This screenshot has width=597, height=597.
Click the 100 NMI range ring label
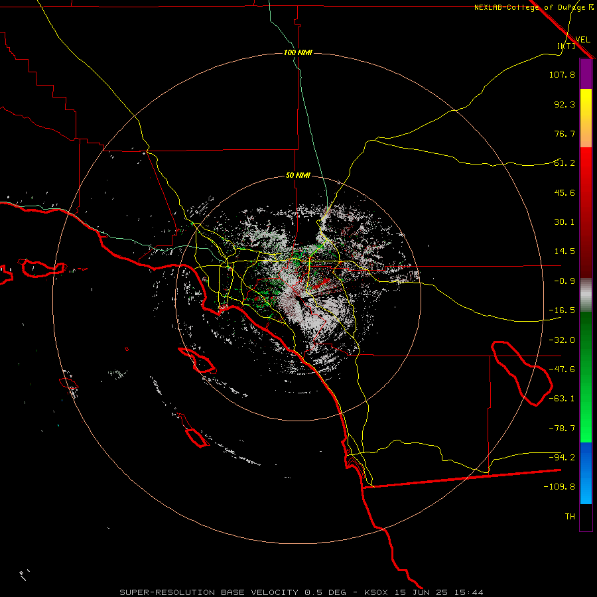pos(298,52)
